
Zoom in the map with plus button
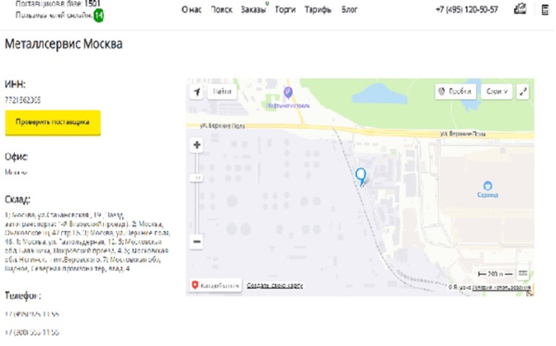click(197, 145)
